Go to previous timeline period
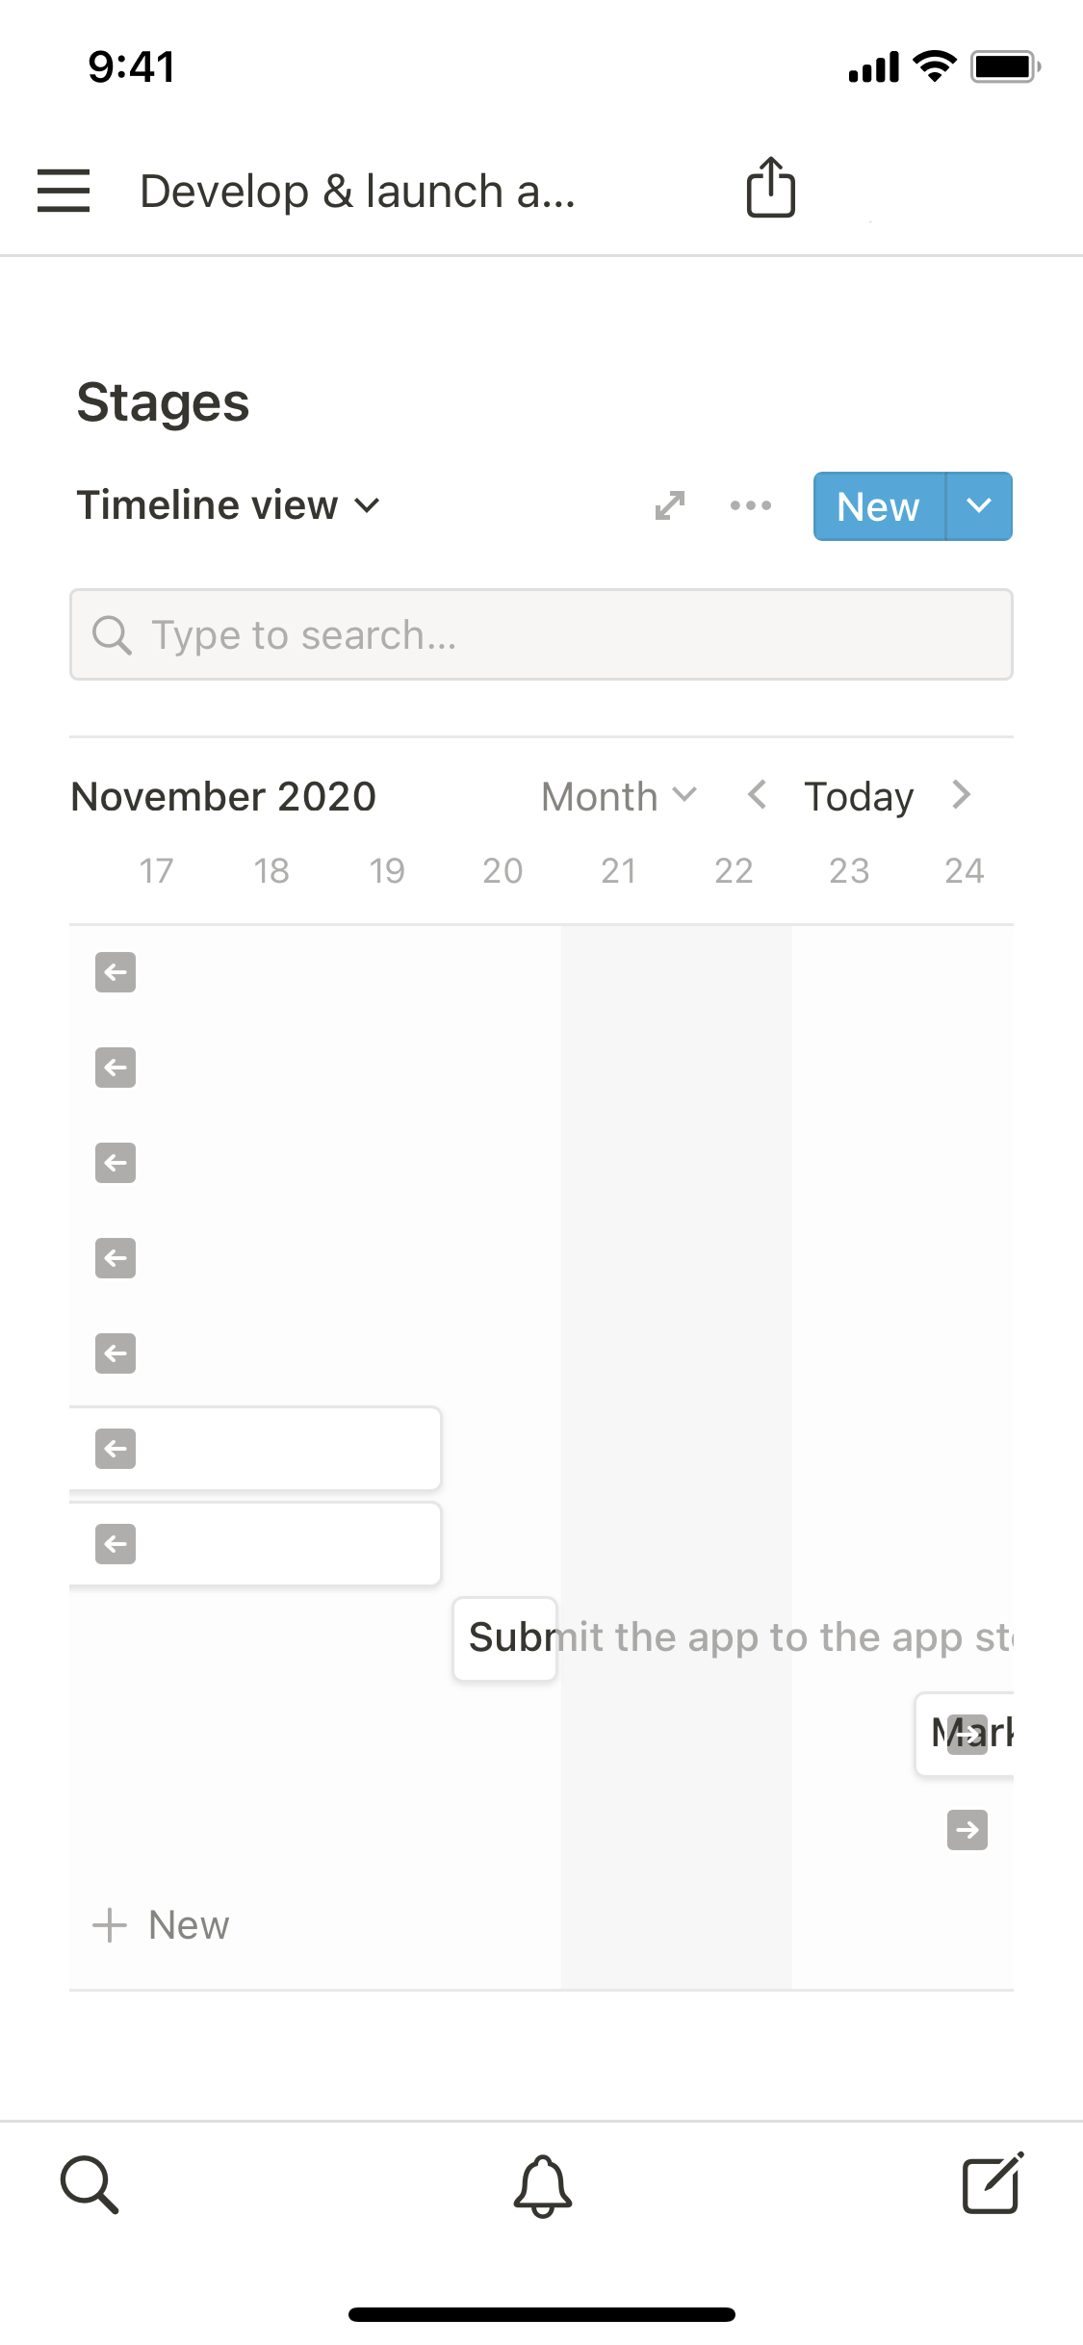Screen dimensions: 1083x2345 758,795
